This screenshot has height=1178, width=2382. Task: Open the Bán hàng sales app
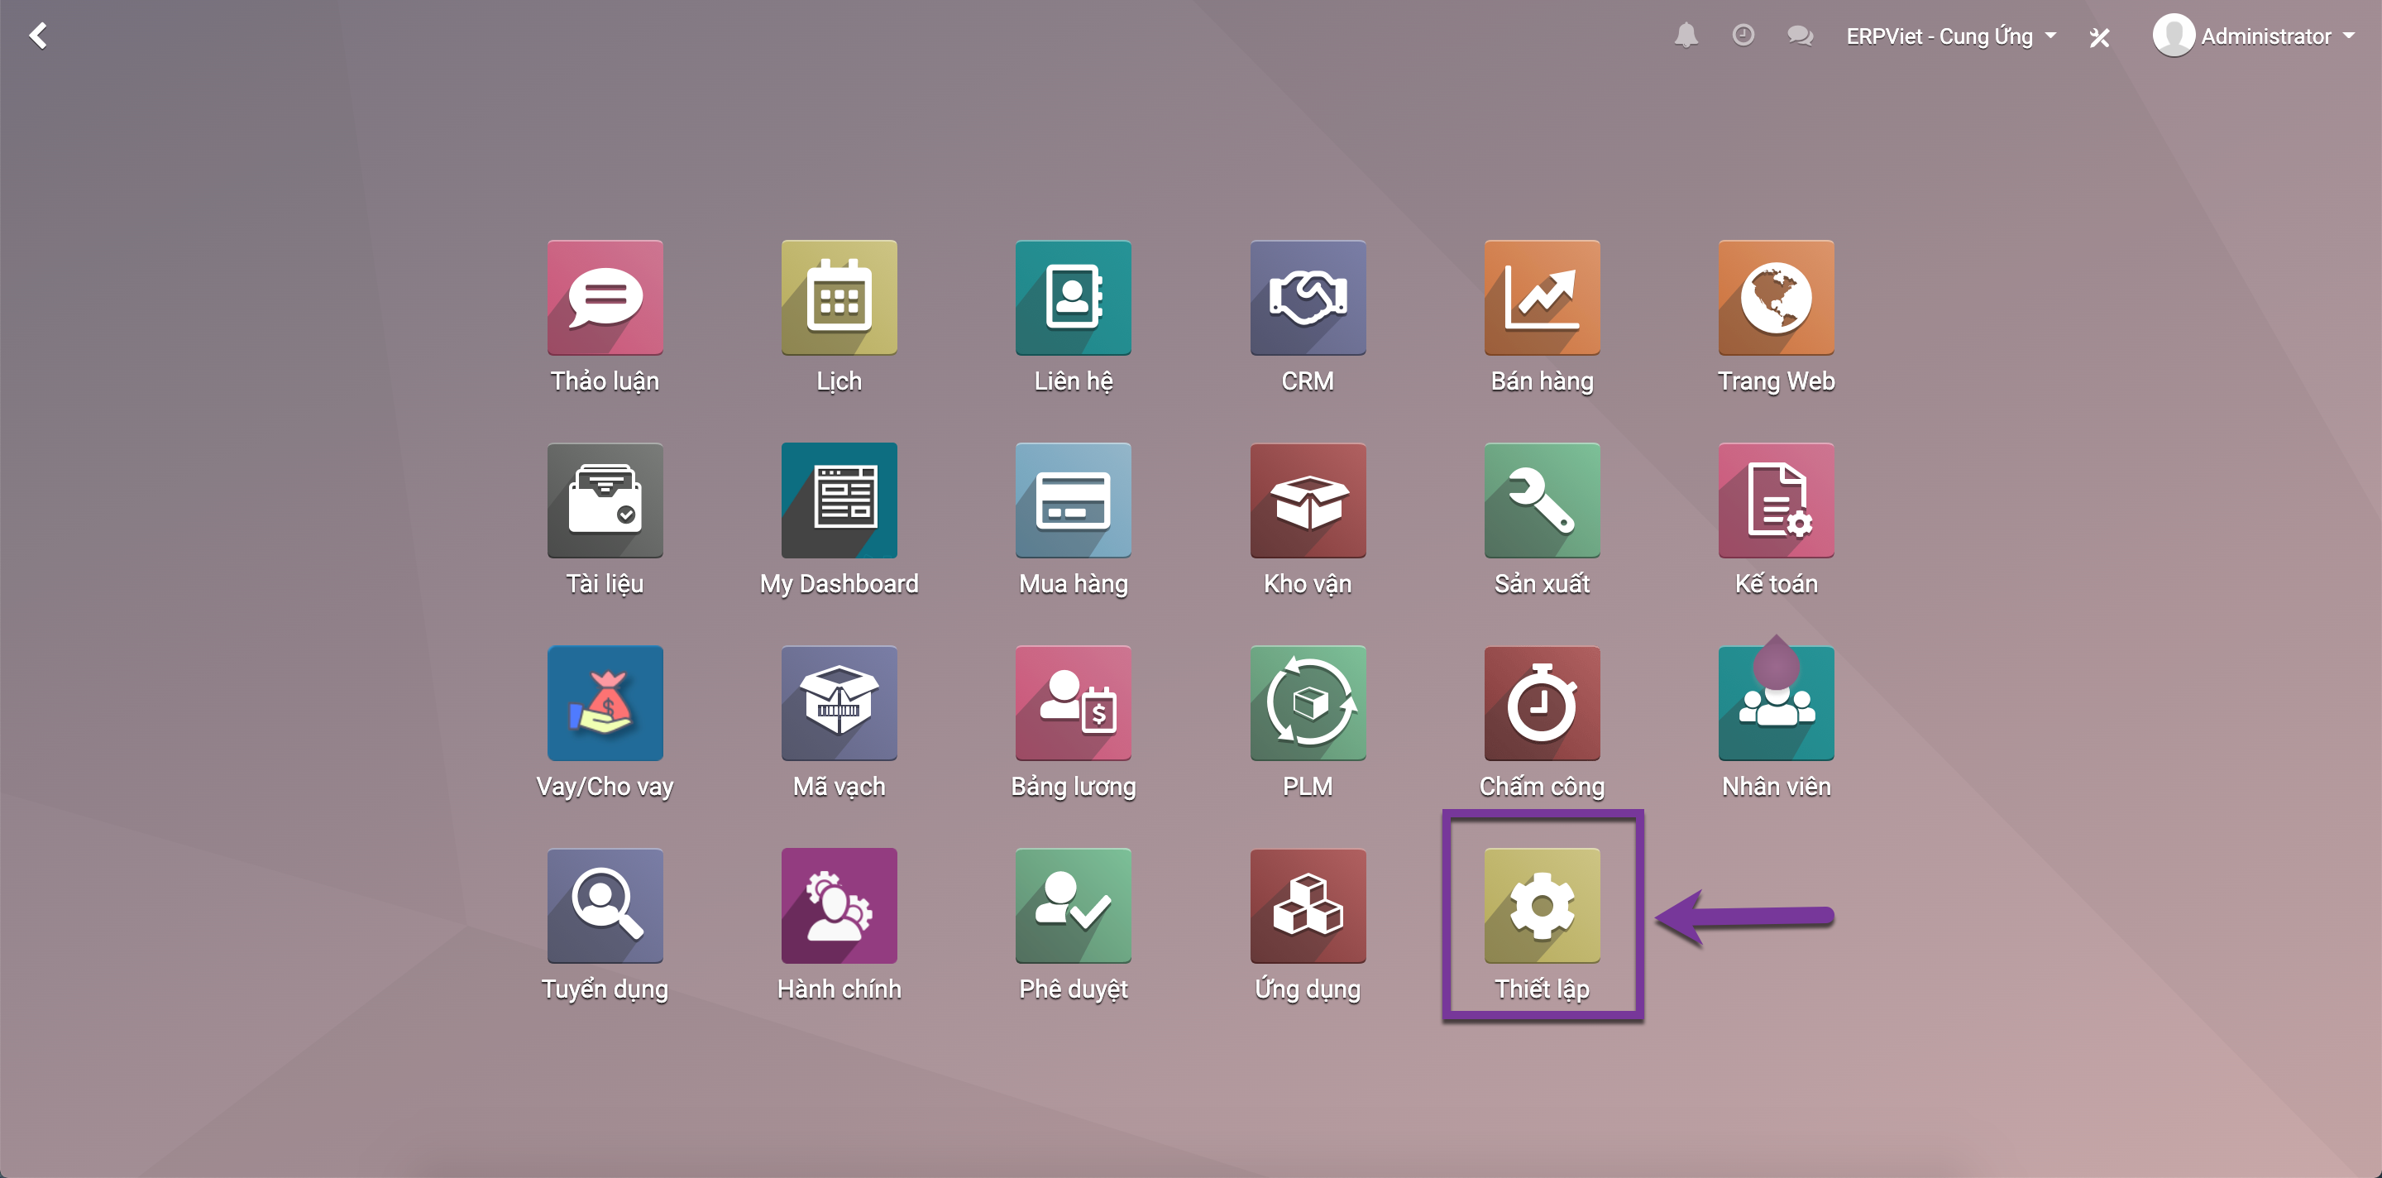coord(1542,298)
